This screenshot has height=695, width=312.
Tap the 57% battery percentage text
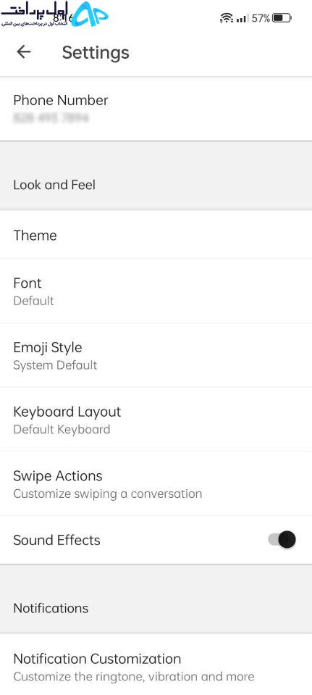[x=261, y=18]
